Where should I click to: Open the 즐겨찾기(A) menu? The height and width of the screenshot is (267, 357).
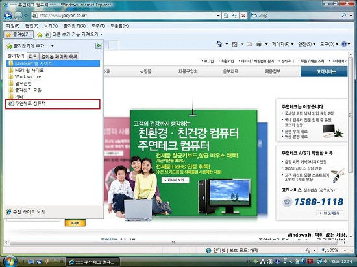coord(75,26)
